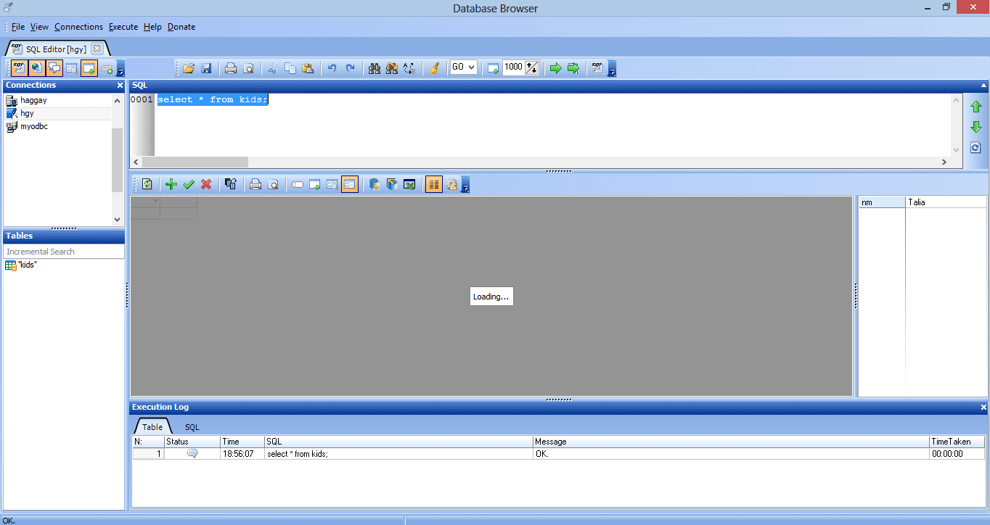Print the SQL editor contents
Image resolution: width=990 pixels, height=525 pixels.
point(231,68)
